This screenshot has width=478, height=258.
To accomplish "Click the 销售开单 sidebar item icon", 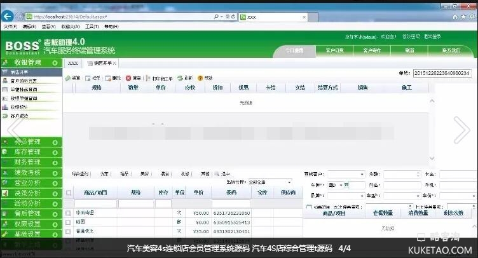I will click(x=4, y=72).
